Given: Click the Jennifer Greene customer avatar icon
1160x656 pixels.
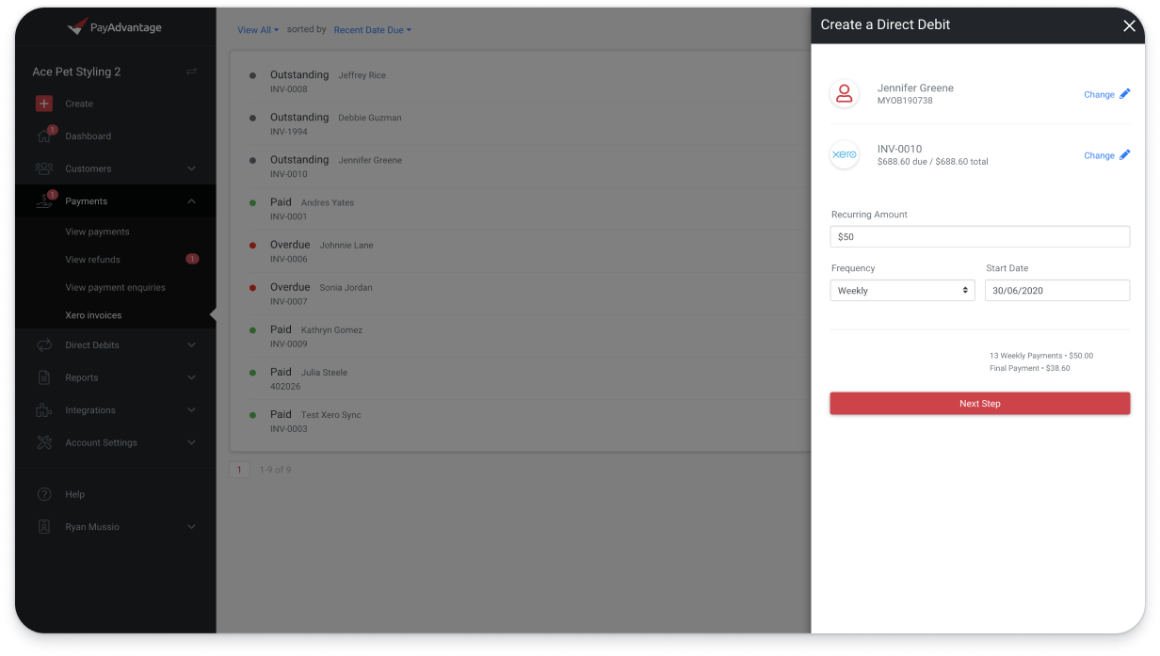Looking at the screenshot, I should coord(845,93).
